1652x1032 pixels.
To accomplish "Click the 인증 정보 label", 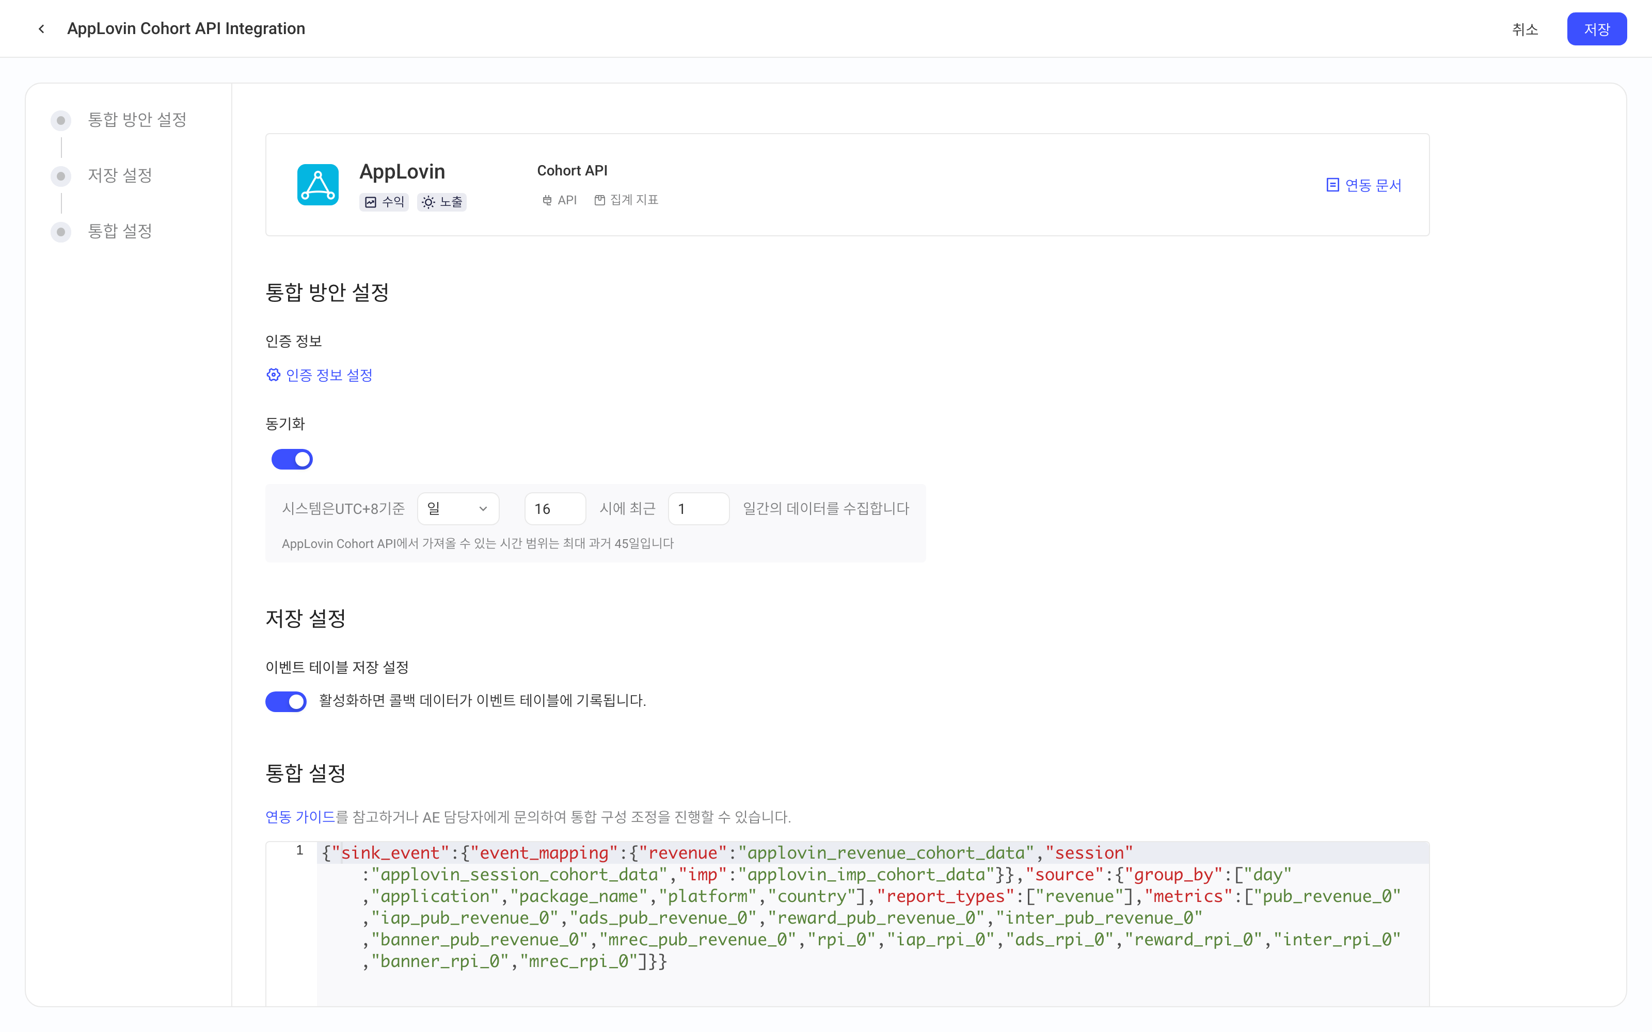I will [294, 341].
